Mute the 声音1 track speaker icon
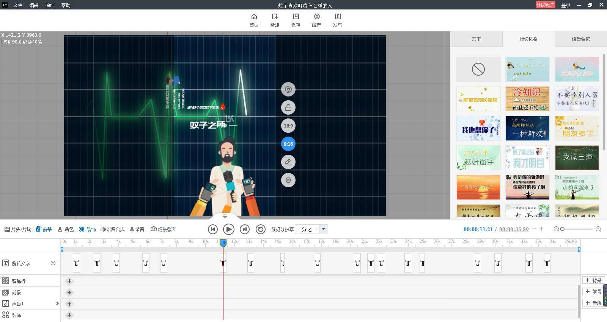The height and width of the screenshot is (322, 607). coord(57,303)
